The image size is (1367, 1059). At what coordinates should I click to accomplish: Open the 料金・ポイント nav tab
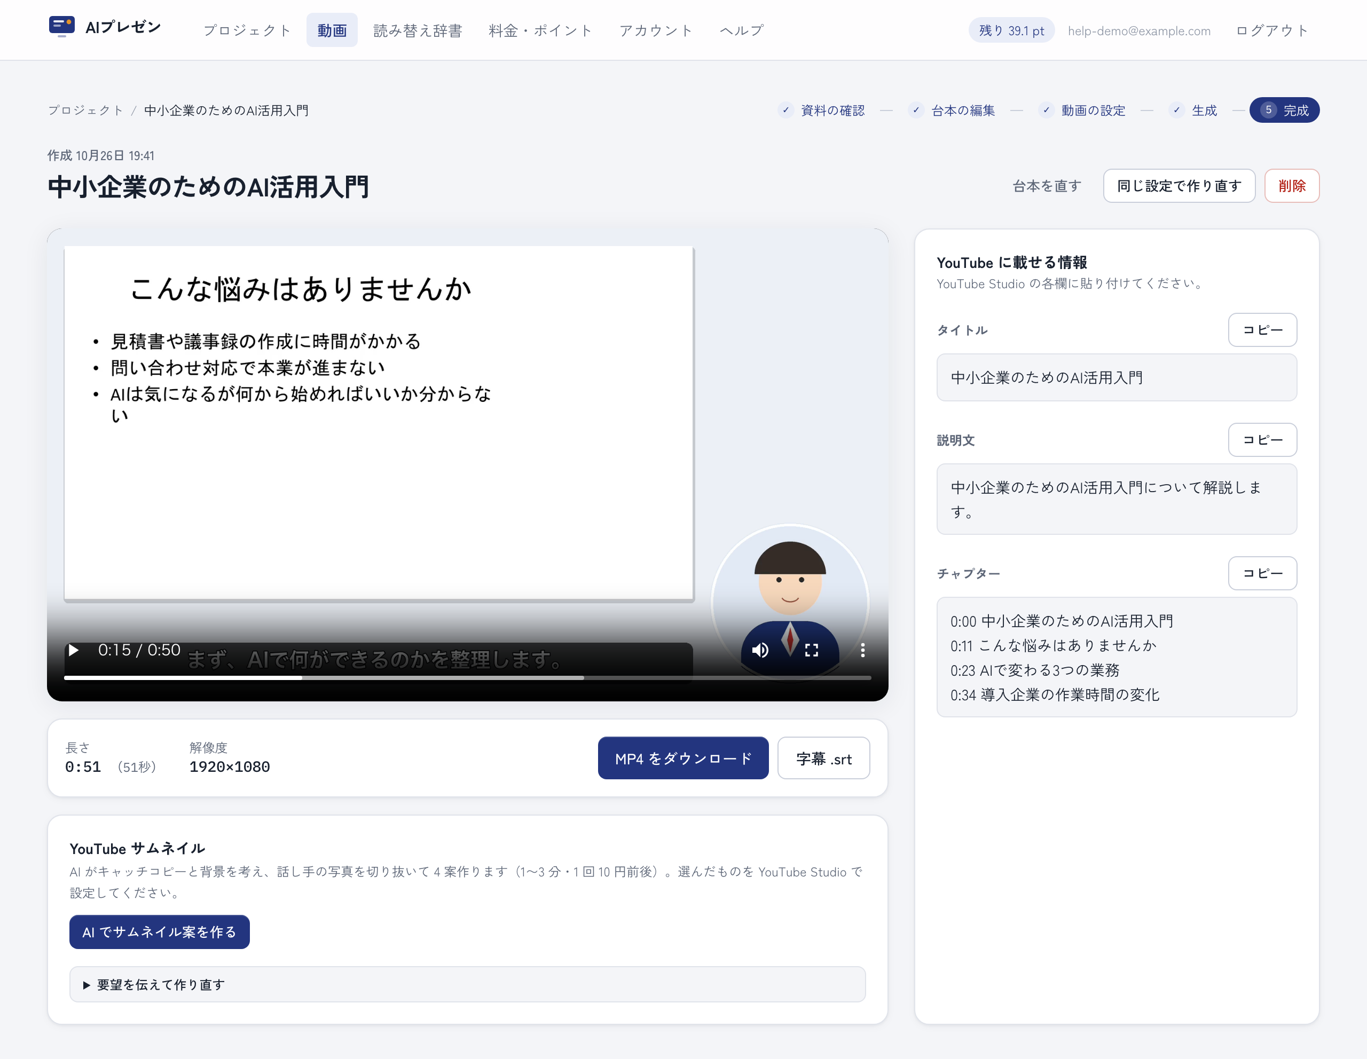(541, 30)
